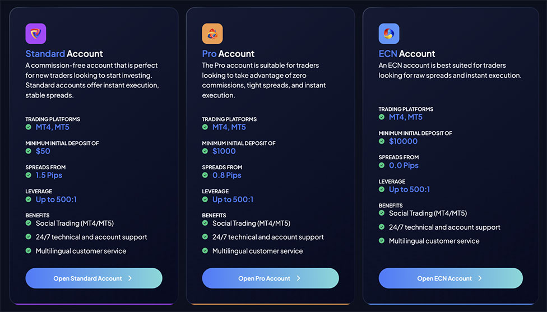
Task: Click checkmark icon beside Pro 0.8 Pips
Action: [205, 175]
